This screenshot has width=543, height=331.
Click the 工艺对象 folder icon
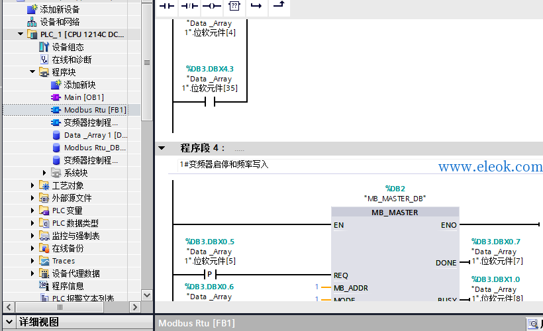pos(44,185)
